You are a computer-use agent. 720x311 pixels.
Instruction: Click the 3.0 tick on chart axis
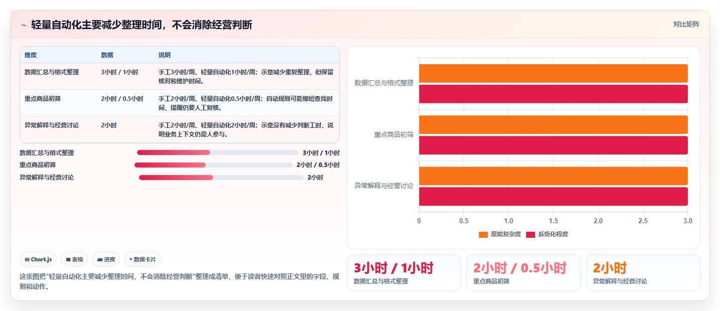(x=687, y=221)
